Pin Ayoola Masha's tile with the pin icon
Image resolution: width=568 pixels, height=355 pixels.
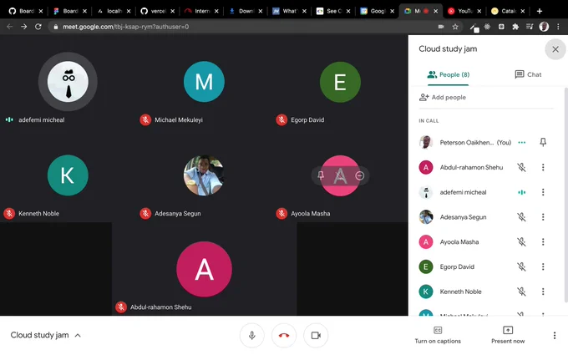tap(321, 175)
